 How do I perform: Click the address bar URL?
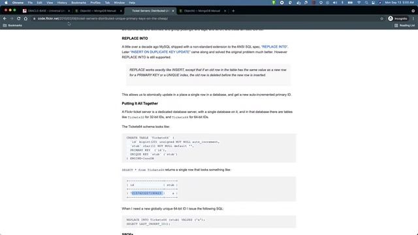point(103,19)
